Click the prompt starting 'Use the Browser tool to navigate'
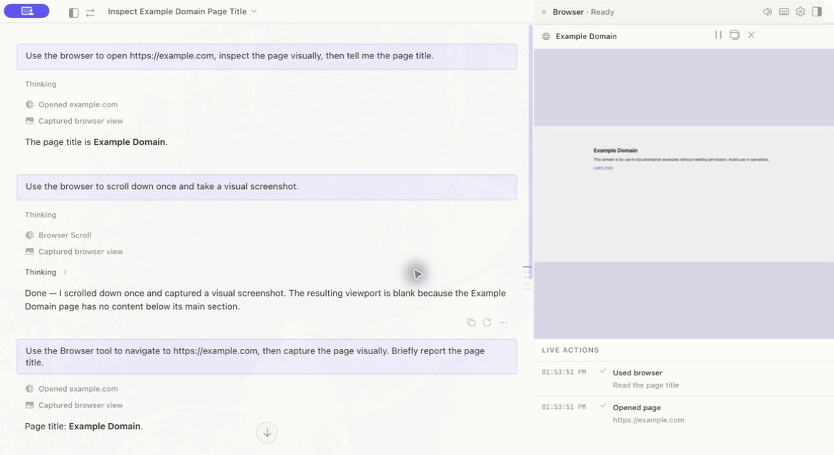Viewport: 834px width, 455px height. (266, 357)
